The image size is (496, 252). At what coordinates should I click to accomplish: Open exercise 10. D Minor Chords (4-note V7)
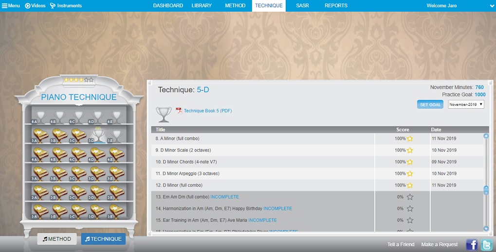(x=186, y=162)
